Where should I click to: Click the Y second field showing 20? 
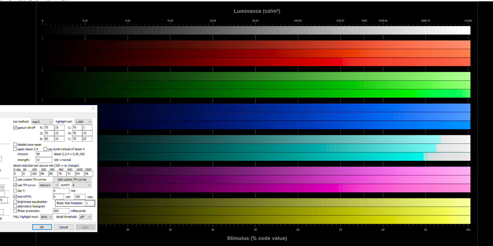(87, 139)
